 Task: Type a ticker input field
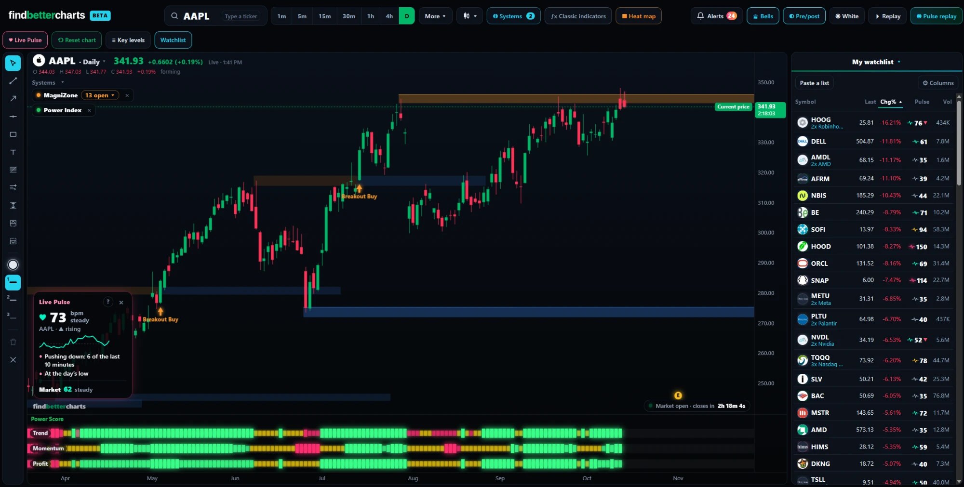click(x=241, y=16)
